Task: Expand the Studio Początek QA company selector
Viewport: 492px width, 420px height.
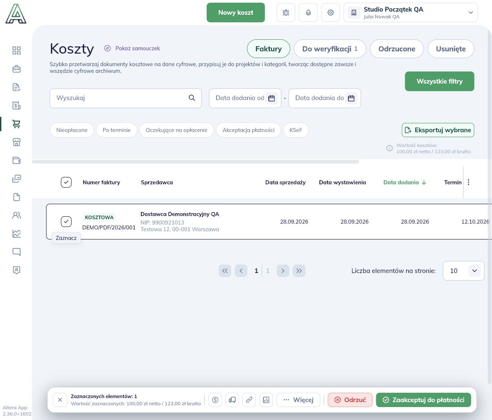Action: coord(411,13)
